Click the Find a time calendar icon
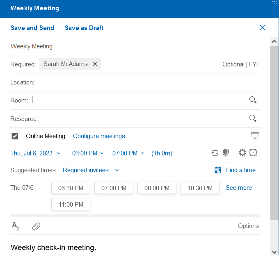 pos(218,170)
